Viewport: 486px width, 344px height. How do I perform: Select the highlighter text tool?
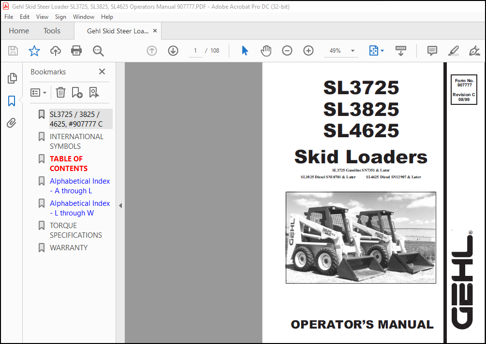[x=454, y=50]
